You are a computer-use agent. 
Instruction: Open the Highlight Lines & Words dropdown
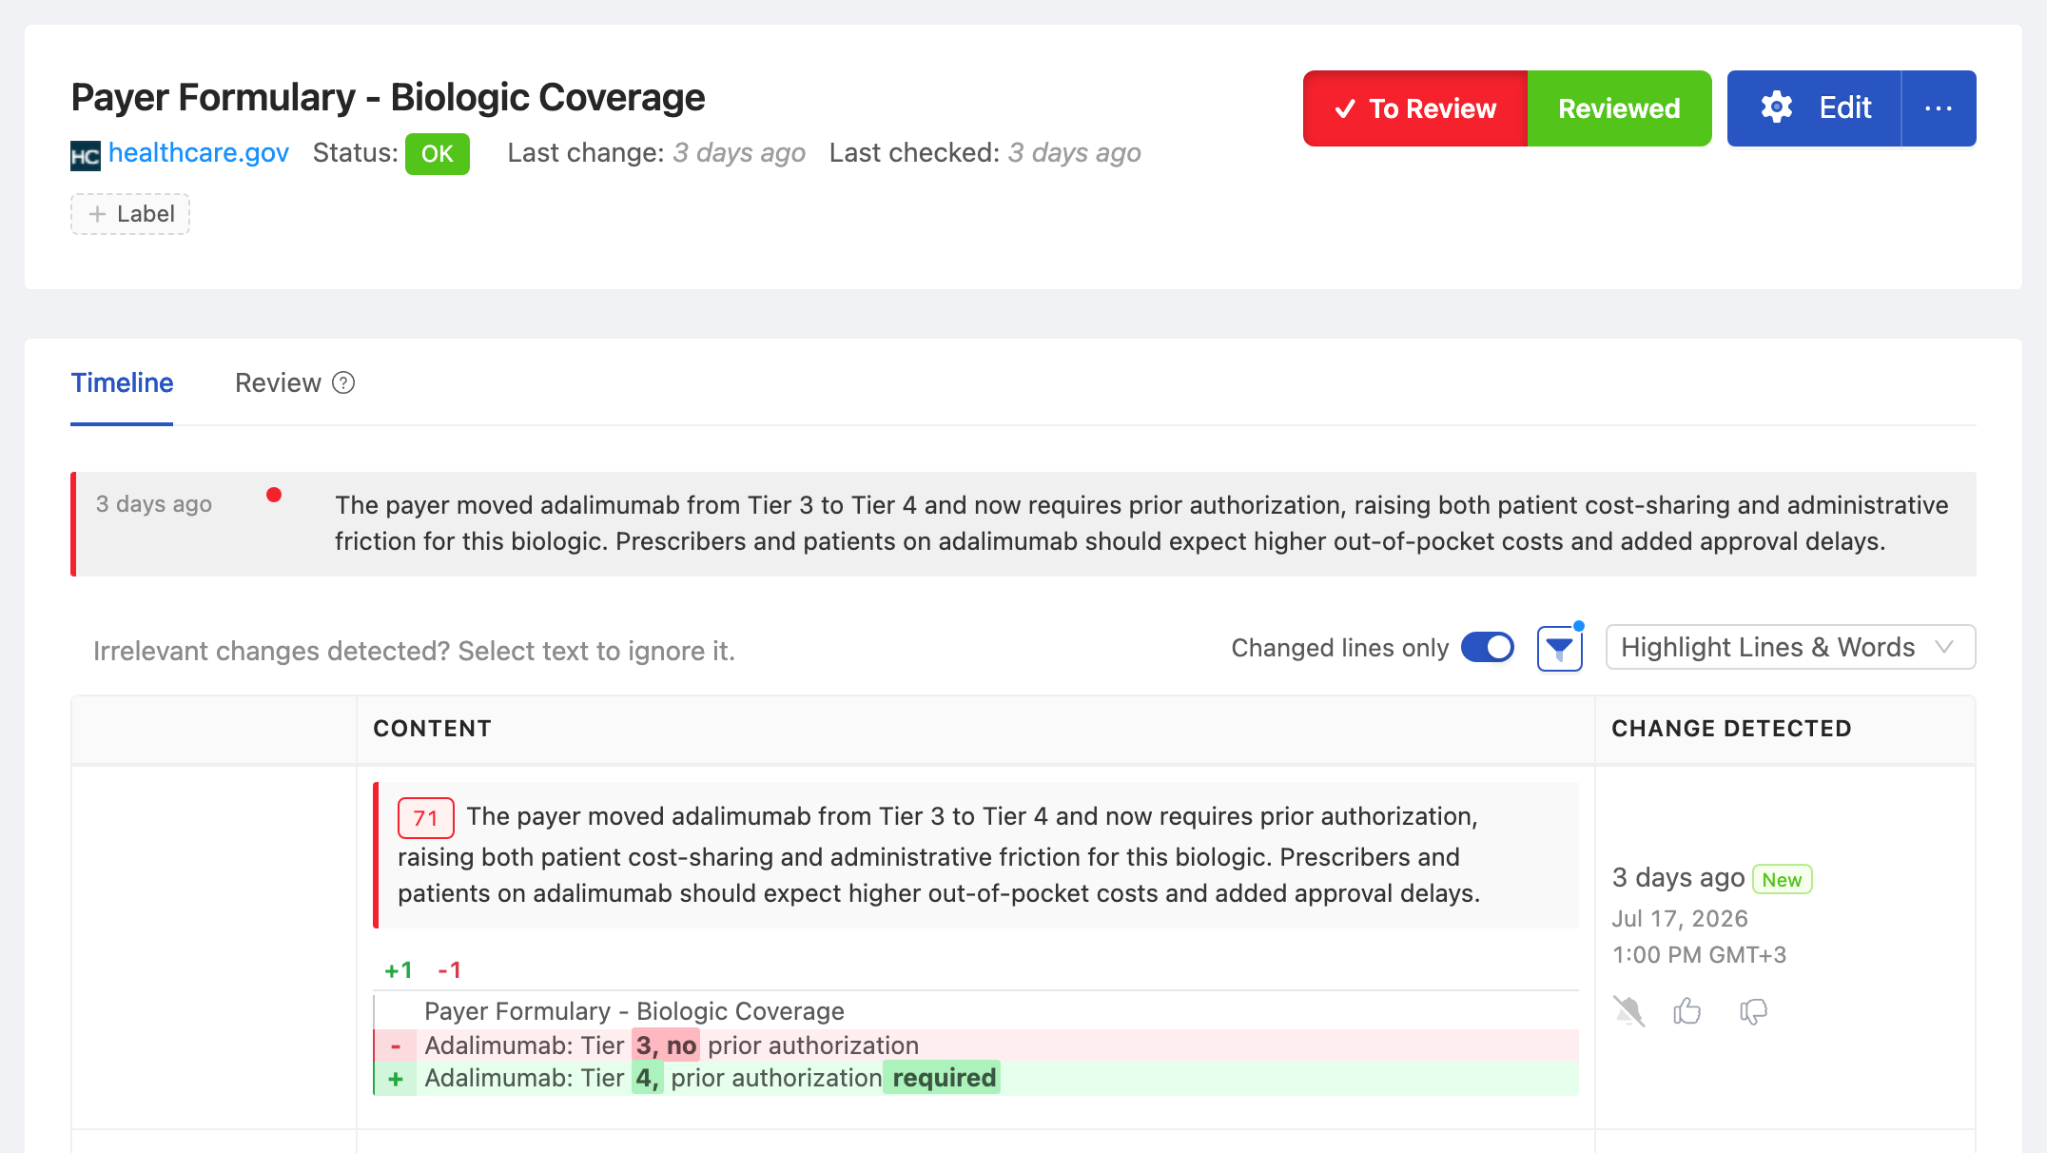click(x=1790, y=648)
